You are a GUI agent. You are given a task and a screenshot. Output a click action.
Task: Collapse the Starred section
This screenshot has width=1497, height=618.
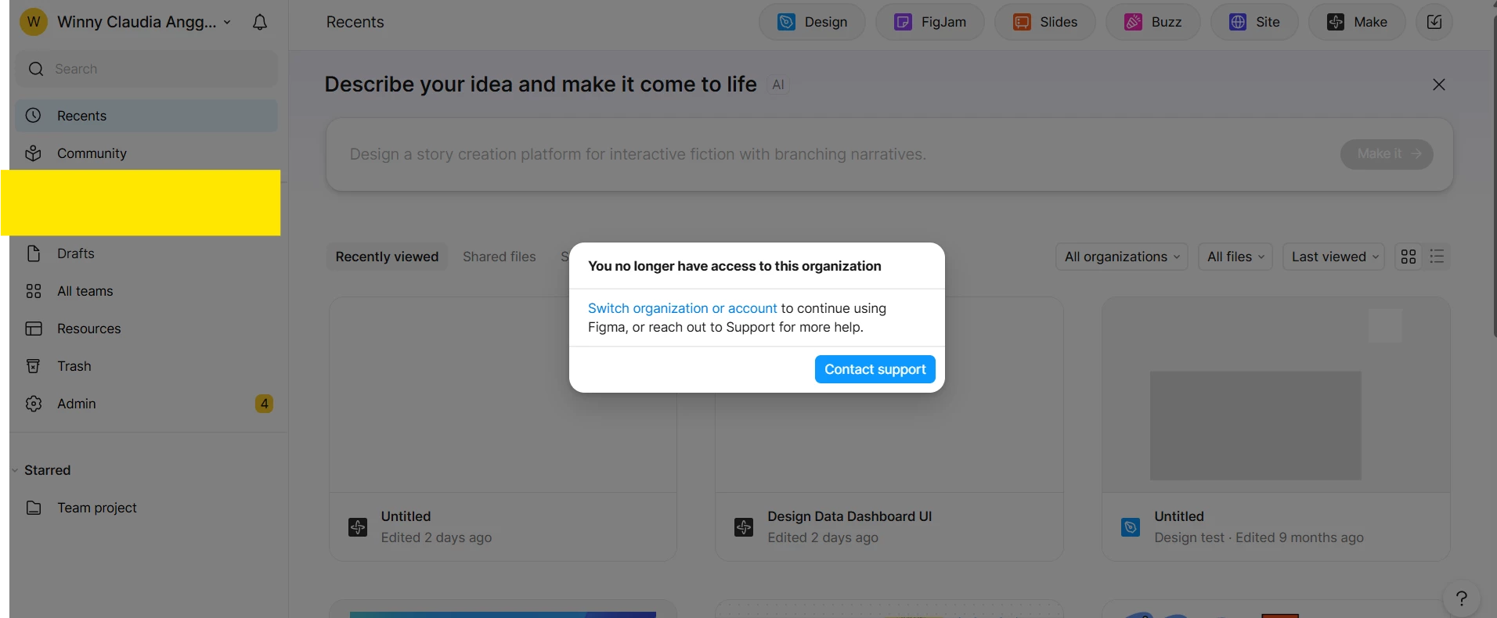(15, 470)
